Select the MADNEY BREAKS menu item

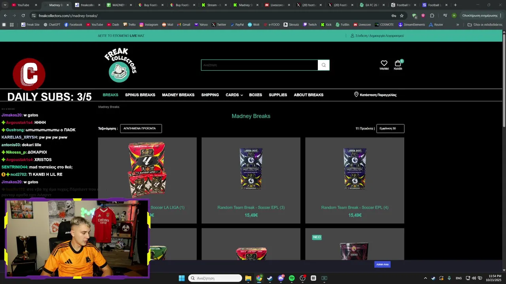[x=178, y=95]
